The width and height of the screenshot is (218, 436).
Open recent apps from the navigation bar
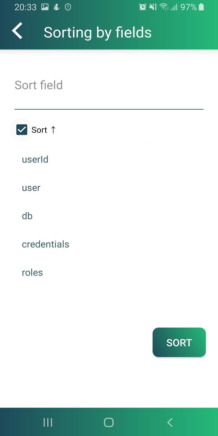click(47, 422)
